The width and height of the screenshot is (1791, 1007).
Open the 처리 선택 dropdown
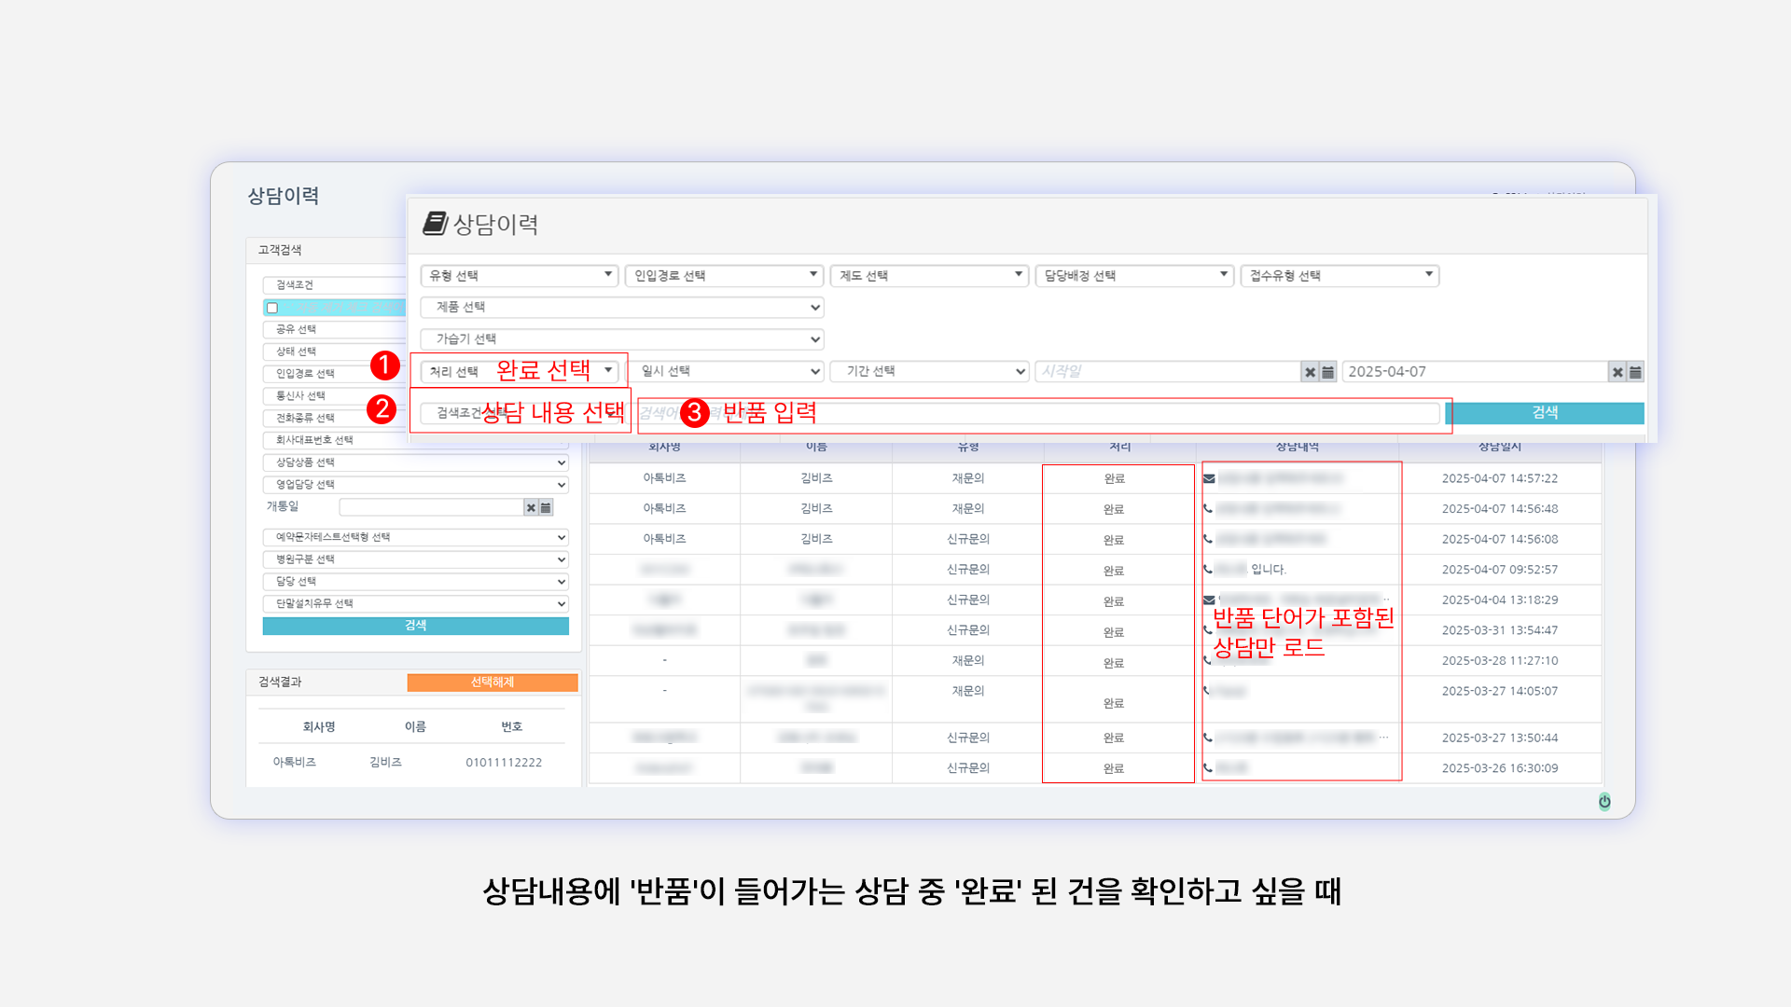tap(519, 371)
